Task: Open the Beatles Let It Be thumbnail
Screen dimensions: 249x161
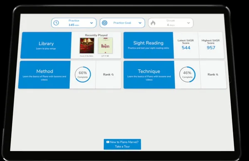Action: tap(105, 46)
